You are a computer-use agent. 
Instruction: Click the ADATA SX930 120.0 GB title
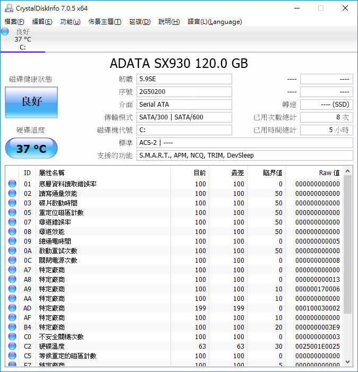179,63
